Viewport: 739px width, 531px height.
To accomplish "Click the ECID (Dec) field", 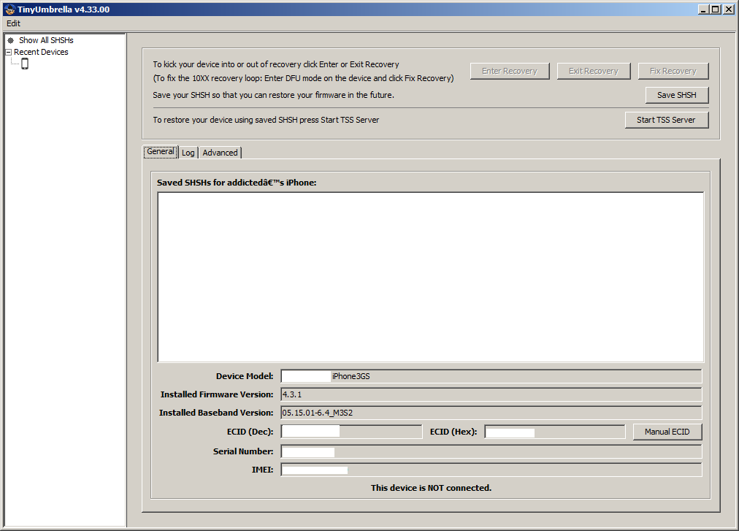I will (x=351, y=432).
